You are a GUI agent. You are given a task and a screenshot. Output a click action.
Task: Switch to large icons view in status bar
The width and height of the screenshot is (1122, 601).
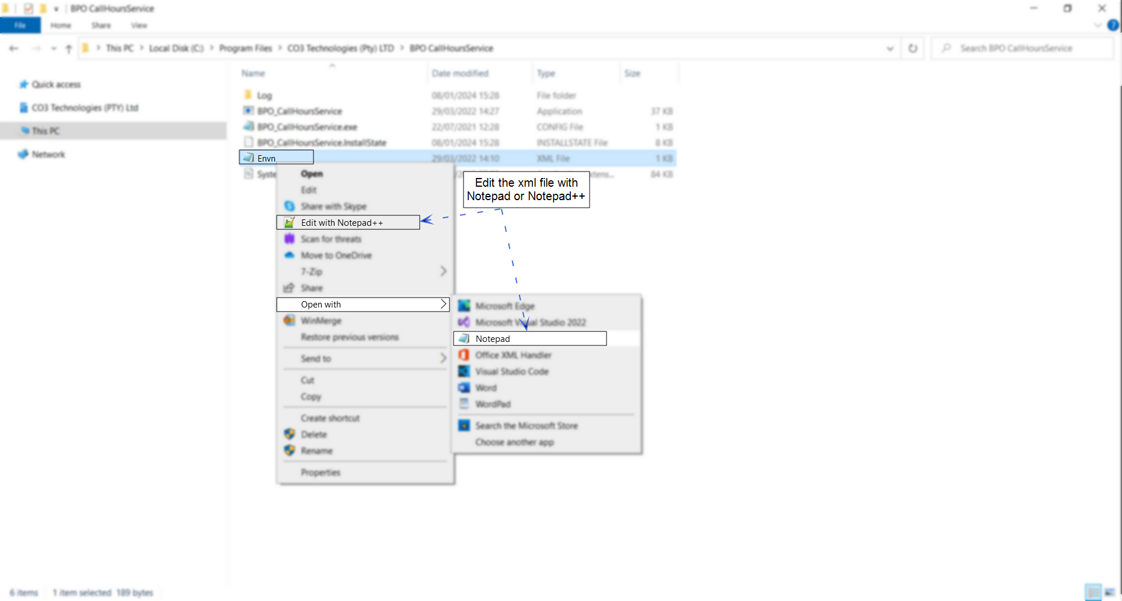click(x=1110, y=592)
